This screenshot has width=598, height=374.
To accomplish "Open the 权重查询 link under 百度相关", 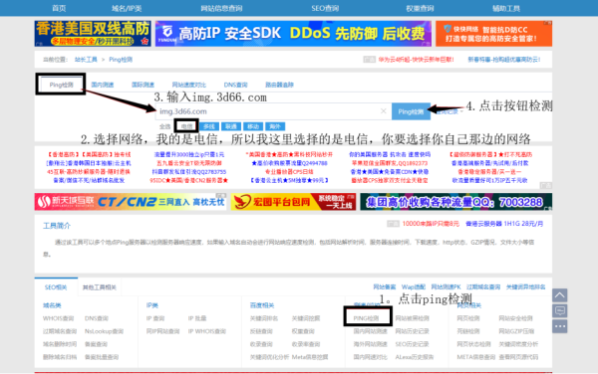I will (x=303, y=331).
